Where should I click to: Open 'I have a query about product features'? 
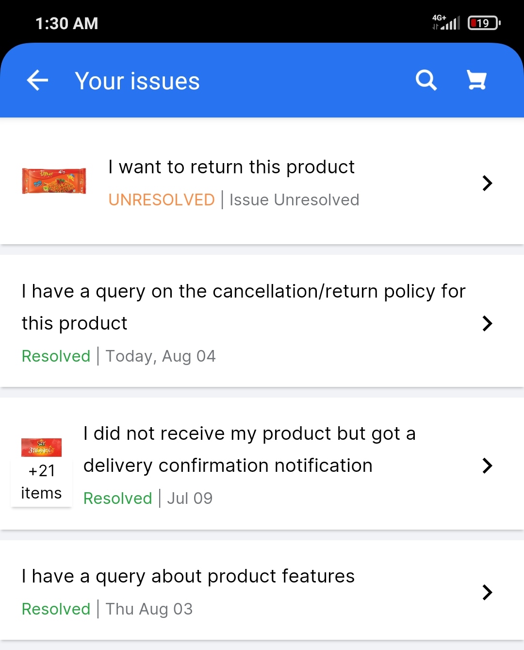[188, 576]
